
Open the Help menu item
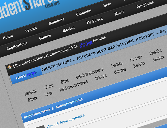click(x=107, y=5)
